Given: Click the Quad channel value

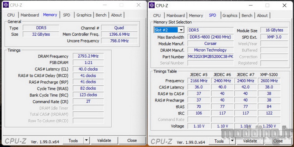Looking at the screenshot, I should click(x=119, y=28).
